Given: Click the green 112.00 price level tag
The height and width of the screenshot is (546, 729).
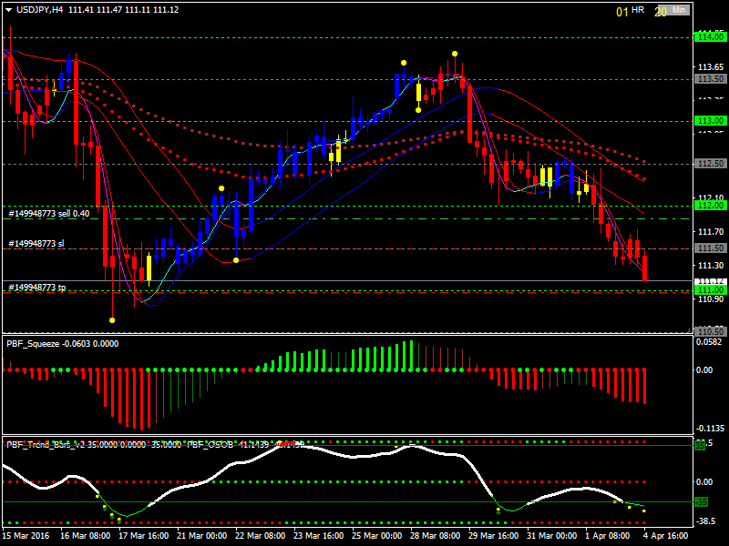Looking at the screenshot, I should coord(710,206).
